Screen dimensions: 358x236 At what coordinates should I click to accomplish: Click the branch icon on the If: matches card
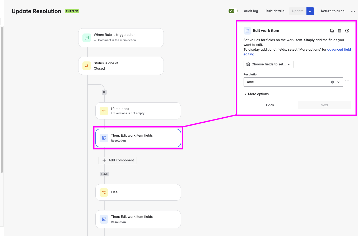click(x=104, y=111)
